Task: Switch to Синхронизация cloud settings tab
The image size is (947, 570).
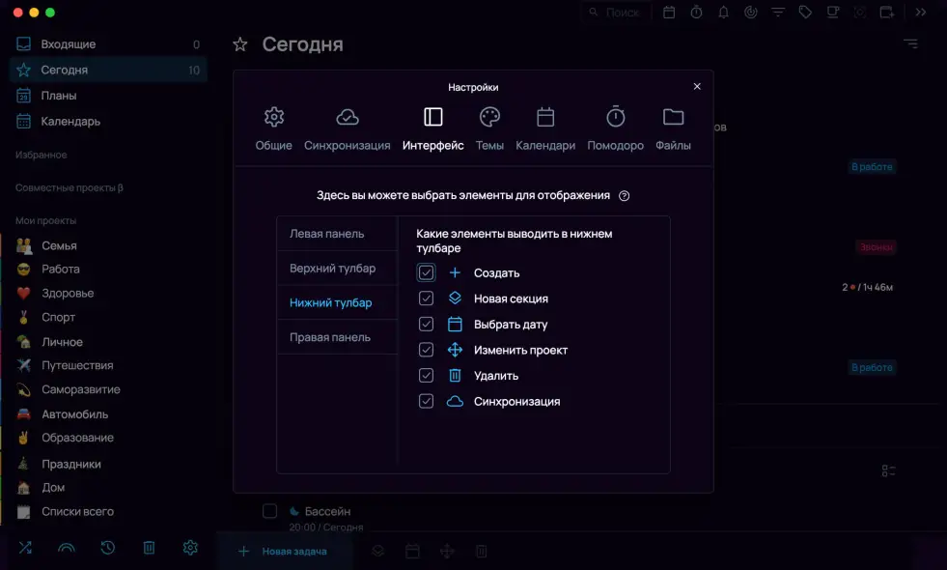Action: pos(347,129)
